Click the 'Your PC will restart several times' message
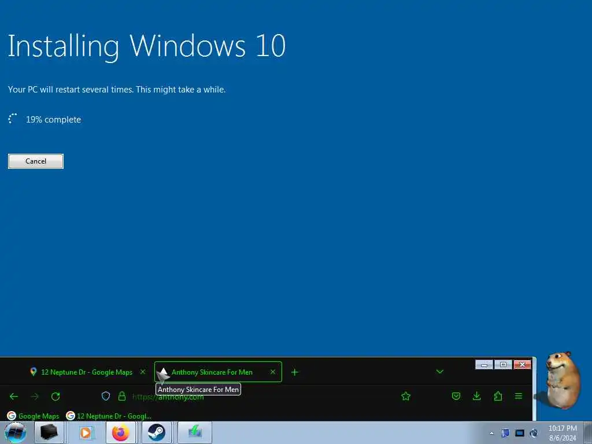This screenshot has width=592, height=444. (117, 90)
